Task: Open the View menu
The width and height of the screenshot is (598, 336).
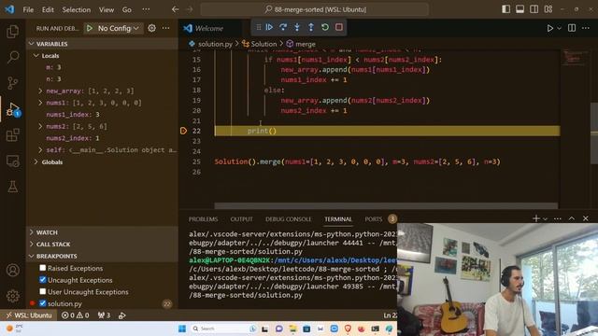Action: pos(107,9)
